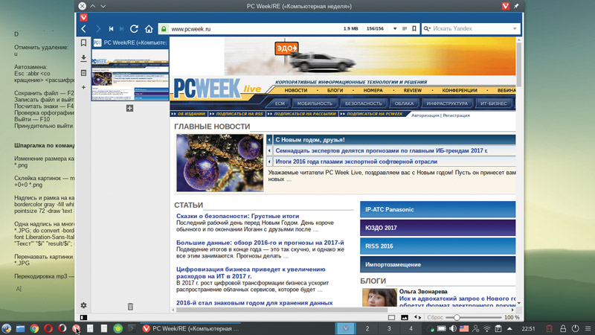The image size is (595, 335).
Task: Click Сброс zoom reset button
Action: [x=435, y=317]
